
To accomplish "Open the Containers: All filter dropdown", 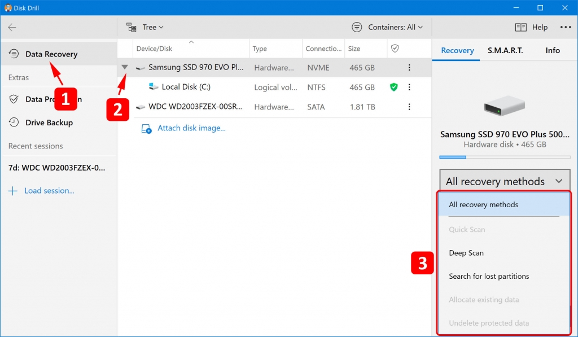I will (x=387, y=27).
